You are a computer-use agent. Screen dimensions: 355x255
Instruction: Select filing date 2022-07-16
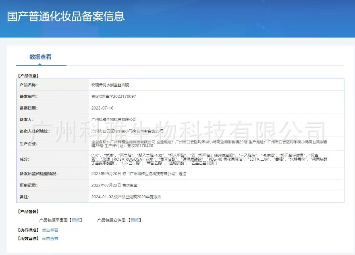[102, 108]
